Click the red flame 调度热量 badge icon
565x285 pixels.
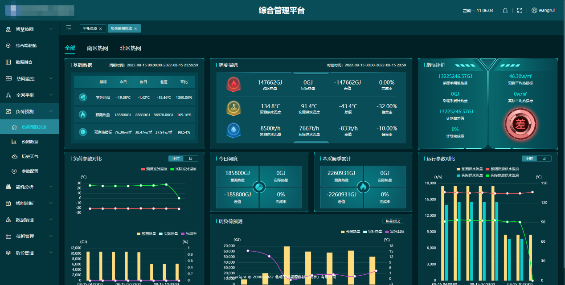233,84
